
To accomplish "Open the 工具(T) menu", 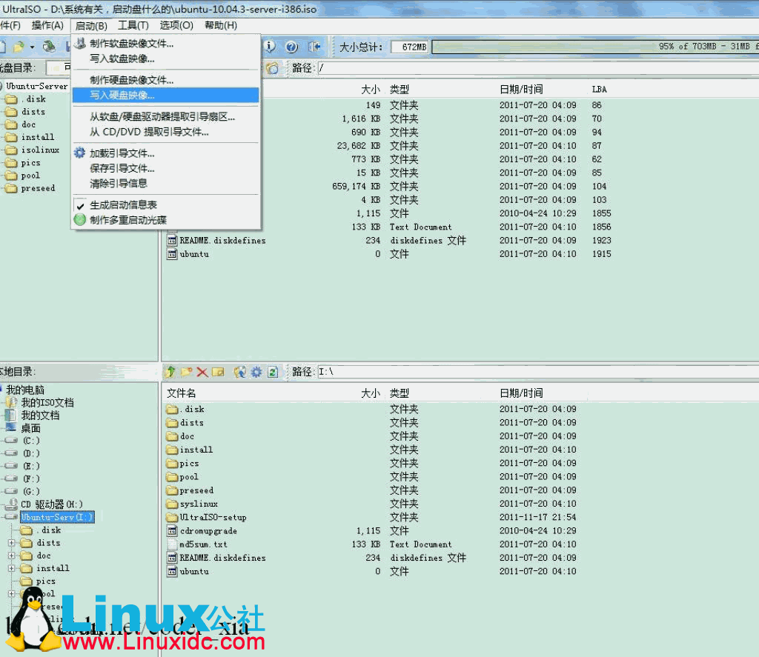I will click(x=133, y=25).
